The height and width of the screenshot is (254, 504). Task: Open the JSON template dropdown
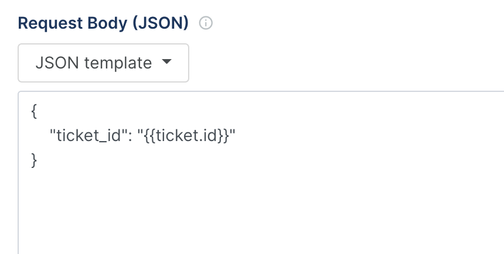click(103, 63)
